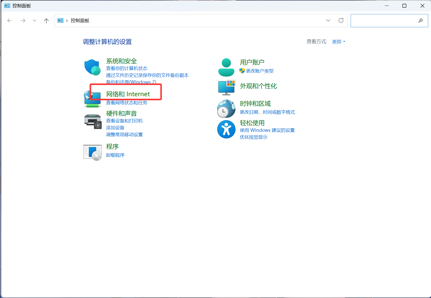Expand the address bar history dropdown

coord(328,20)
